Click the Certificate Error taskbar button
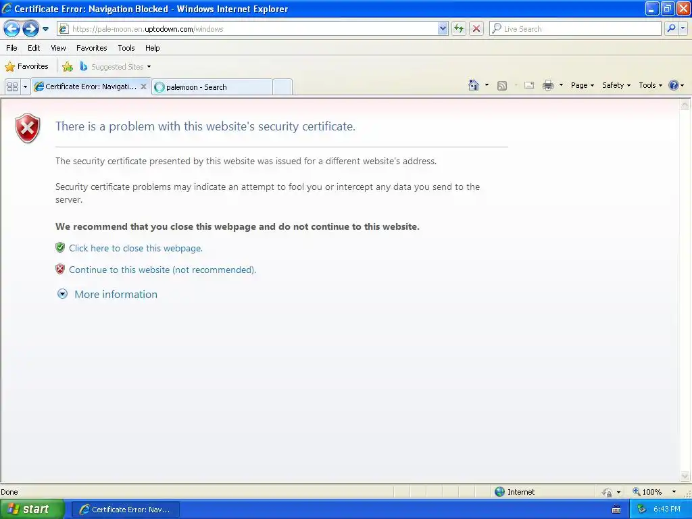The height and width of the screenshot is (519, 692). pyautogui.click(x=125, y=510)
